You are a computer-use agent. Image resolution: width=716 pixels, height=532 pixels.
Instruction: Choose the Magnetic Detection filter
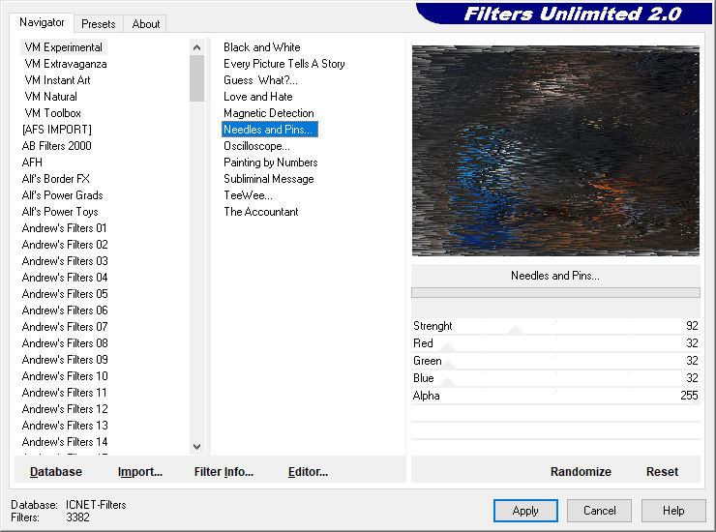(269, 113)
